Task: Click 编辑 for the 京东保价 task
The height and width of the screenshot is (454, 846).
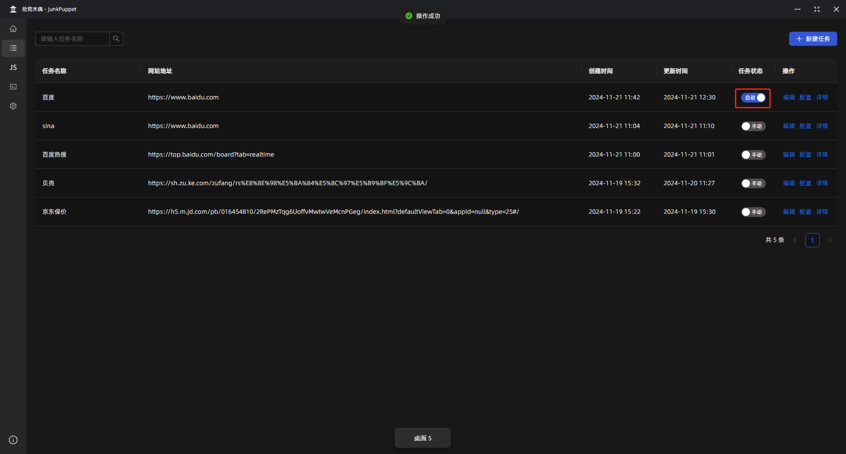Action: click(789, 212)
